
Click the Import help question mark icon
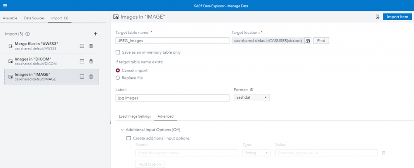click(x=28, y=34)
